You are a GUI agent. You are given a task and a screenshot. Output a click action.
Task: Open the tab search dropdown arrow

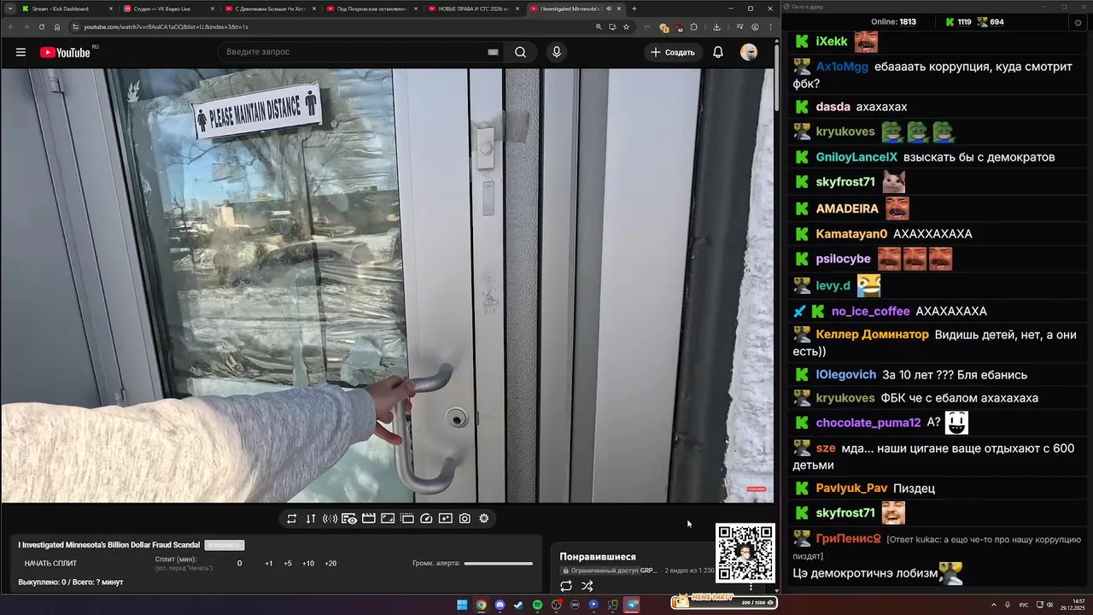(x=9, y=9)
